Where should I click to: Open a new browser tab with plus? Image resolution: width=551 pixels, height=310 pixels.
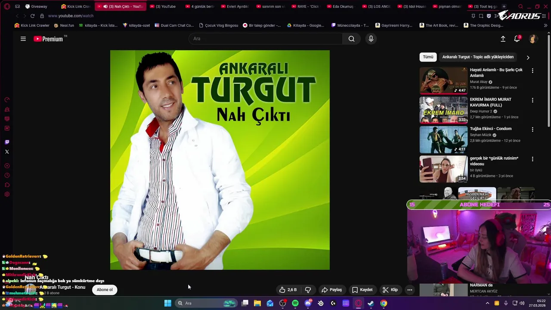[504, 6]
